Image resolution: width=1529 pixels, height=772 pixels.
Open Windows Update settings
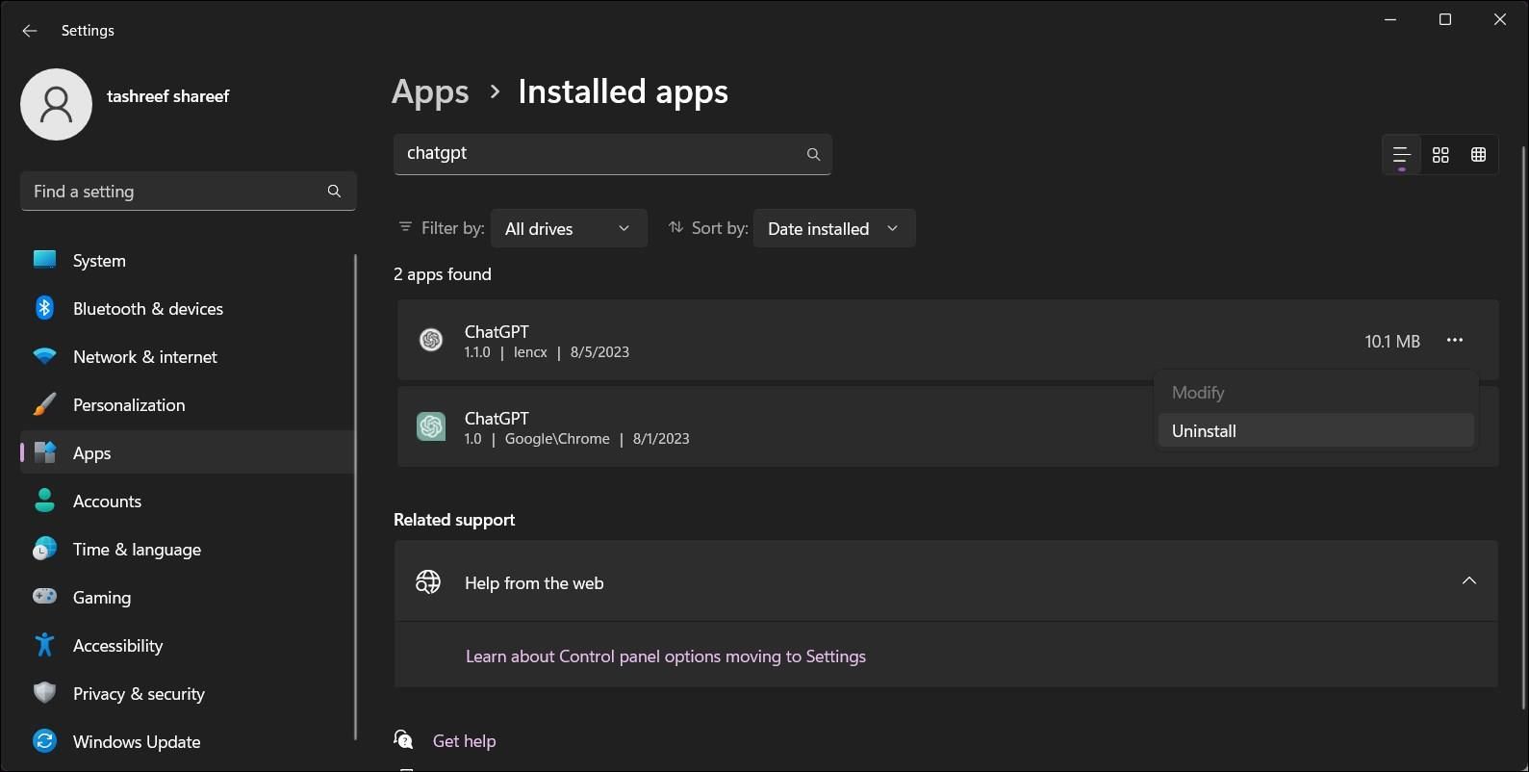[x=188, y=741]
